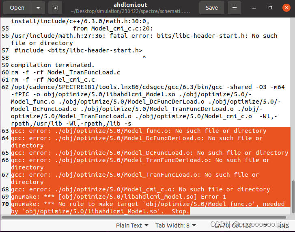Click 'rm -f -rf Model_cmi_c.c' line
The height and width of the screenshot is (232, 295).
click(53, 80)
